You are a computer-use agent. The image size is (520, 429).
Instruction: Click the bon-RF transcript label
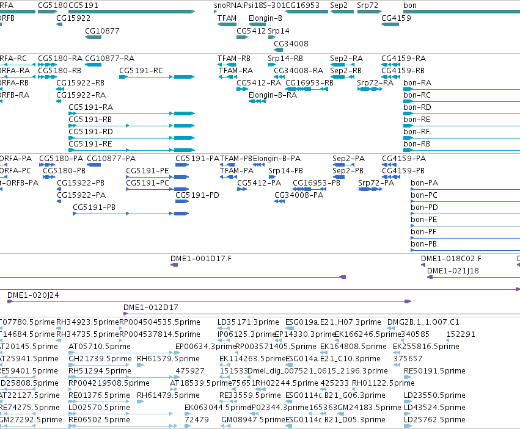pos(417,132)
